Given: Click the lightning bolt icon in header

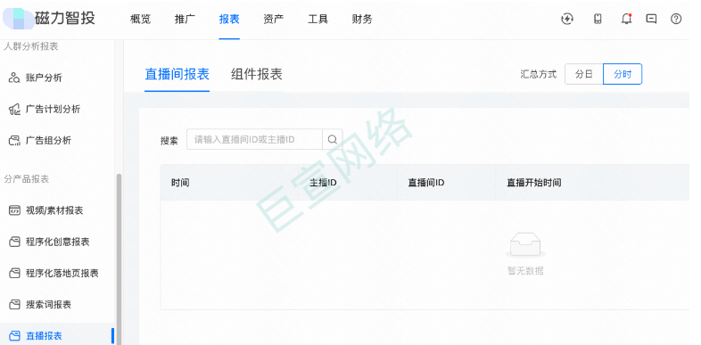Looking at the screenshot, I should point(567,19).
